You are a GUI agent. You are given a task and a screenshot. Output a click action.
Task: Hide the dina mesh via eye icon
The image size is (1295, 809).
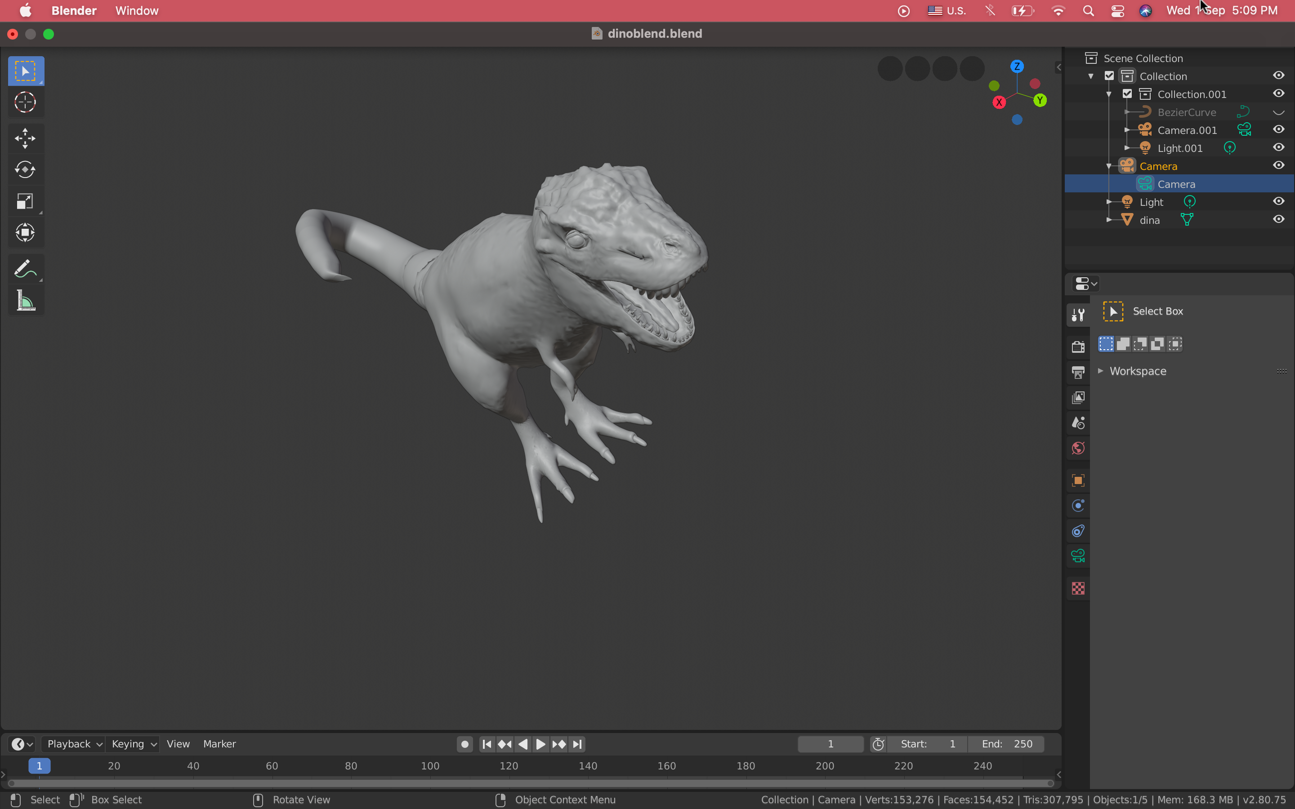[1278, 219]
